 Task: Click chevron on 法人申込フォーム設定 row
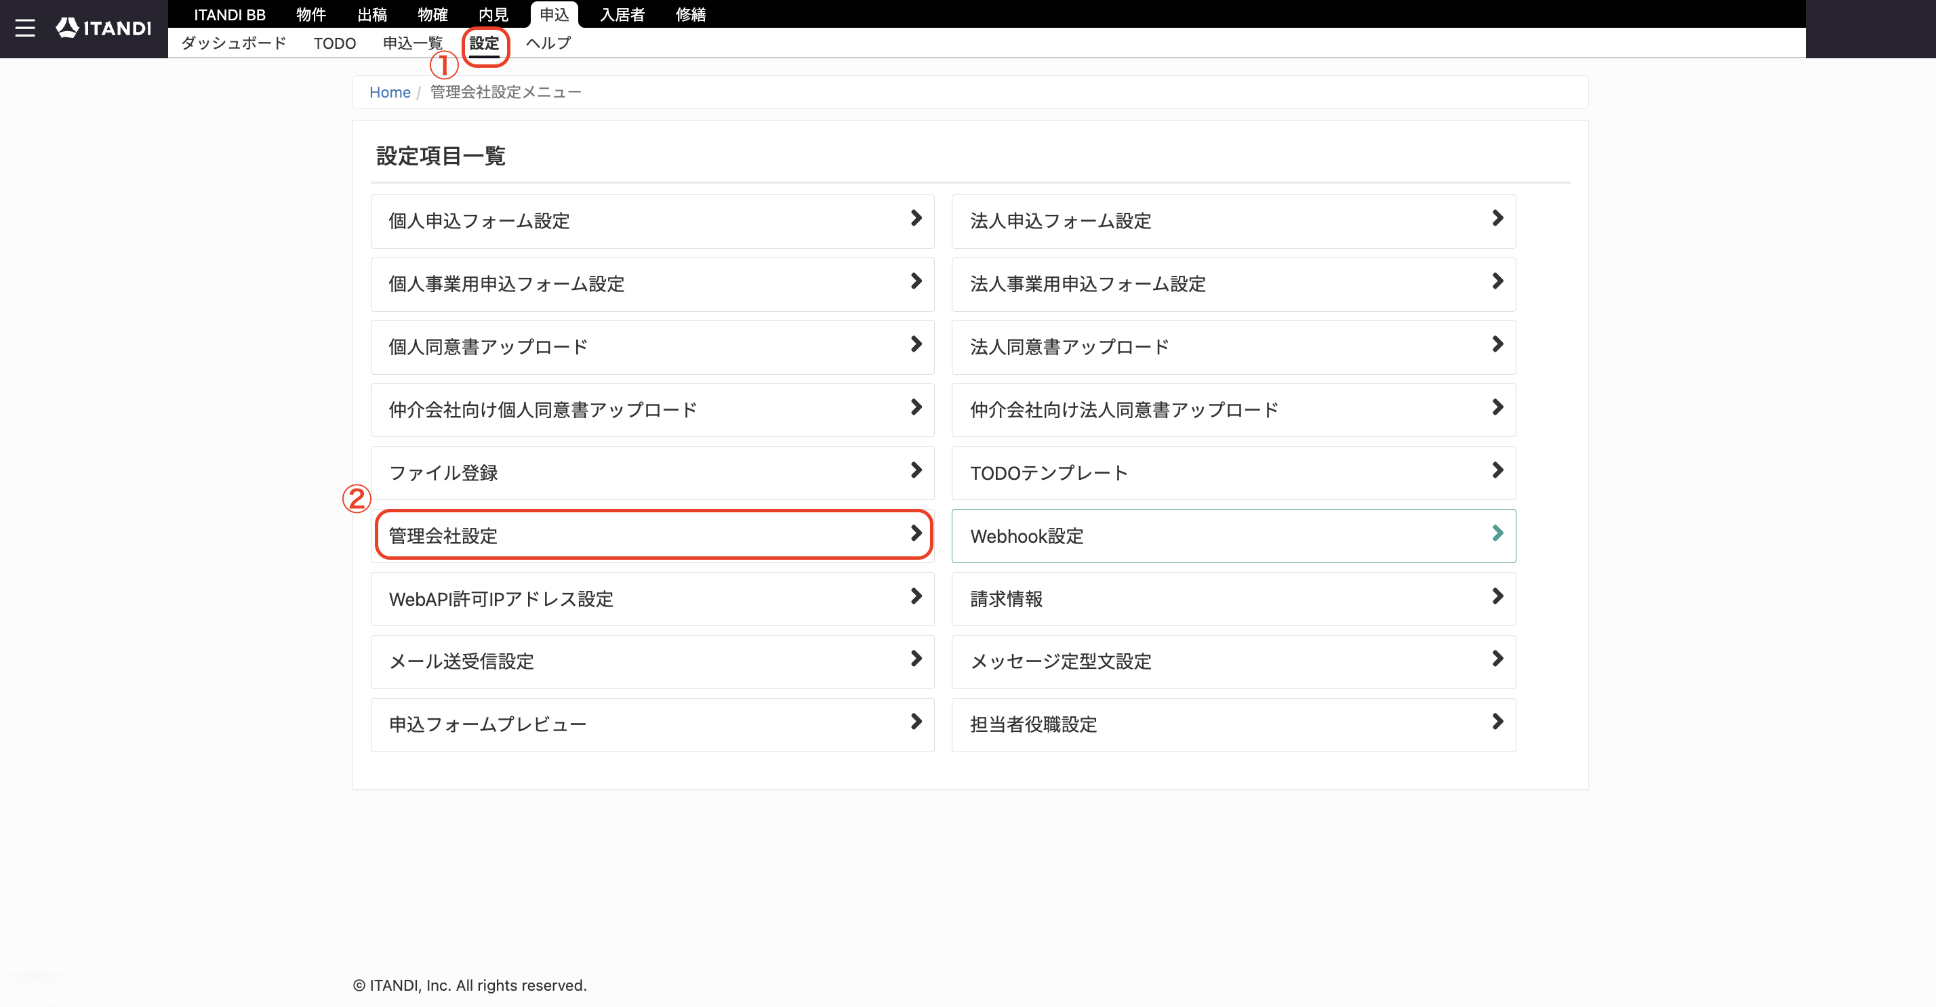(x=1497, y=219)
